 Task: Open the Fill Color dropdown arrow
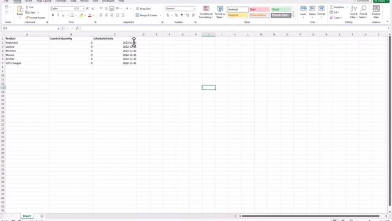point(85,15)
